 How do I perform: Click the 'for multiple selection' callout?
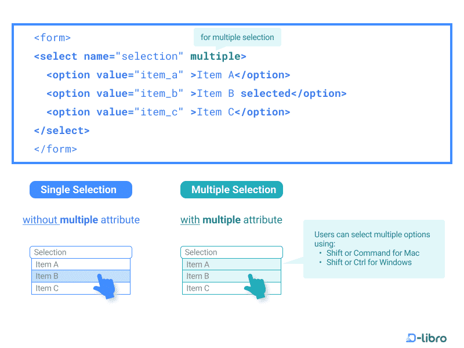coord(237,37)
